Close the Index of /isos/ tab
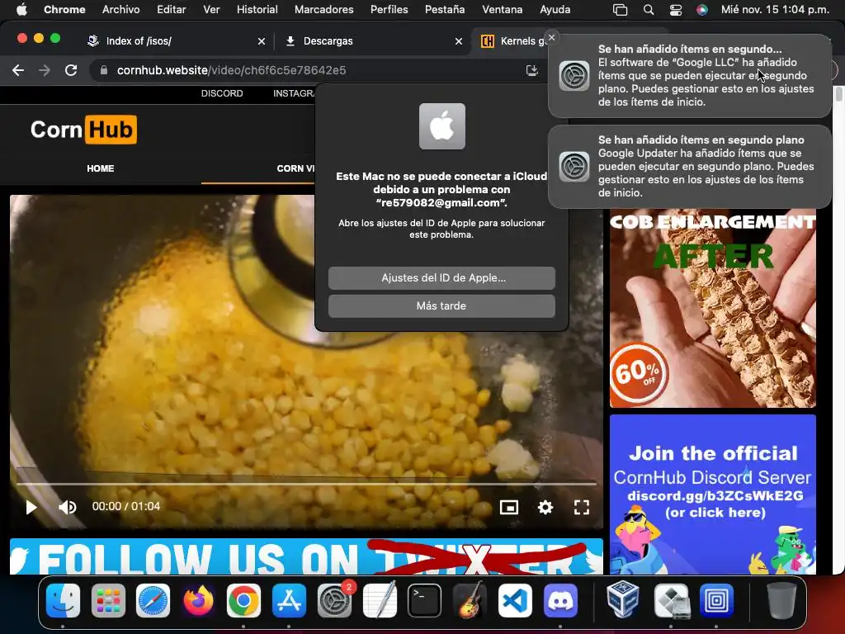Image resolution: width=845 pixels, height=634 pixels. 262,41
